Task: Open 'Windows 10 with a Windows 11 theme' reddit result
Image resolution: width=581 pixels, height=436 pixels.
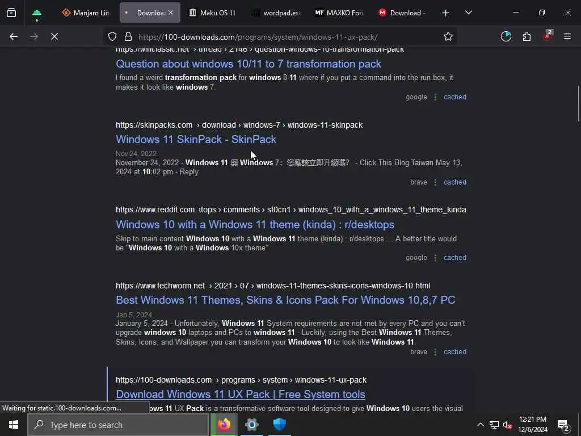Action: coord(255,225)
